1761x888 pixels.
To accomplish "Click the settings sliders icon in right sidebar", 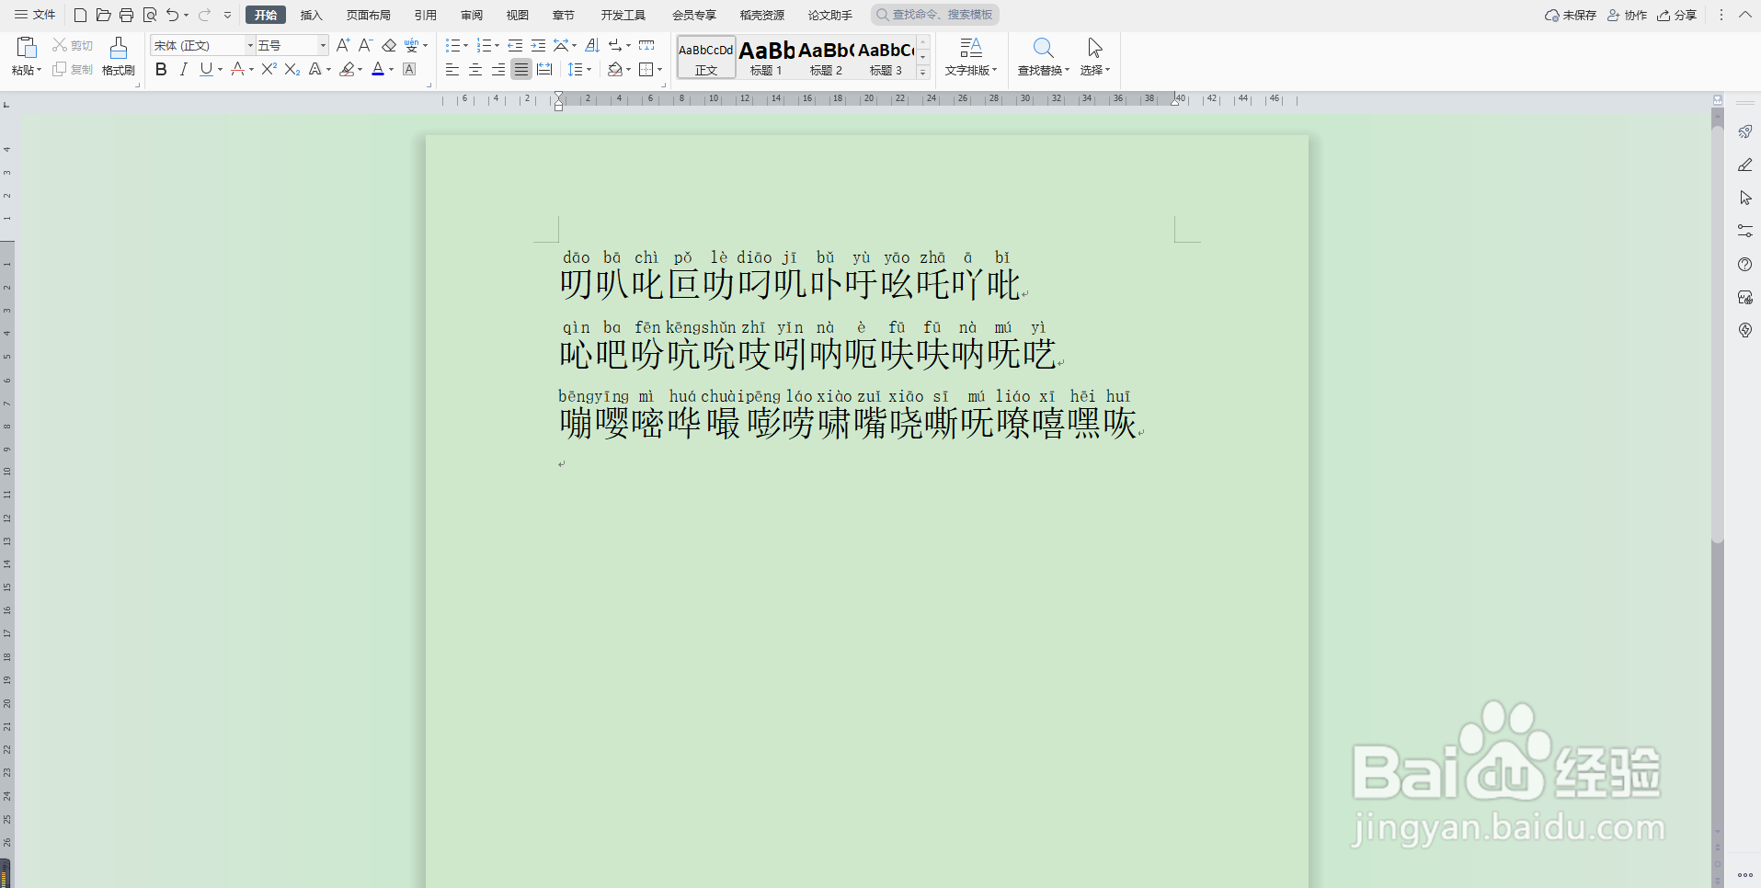I will pos(1744,231).
